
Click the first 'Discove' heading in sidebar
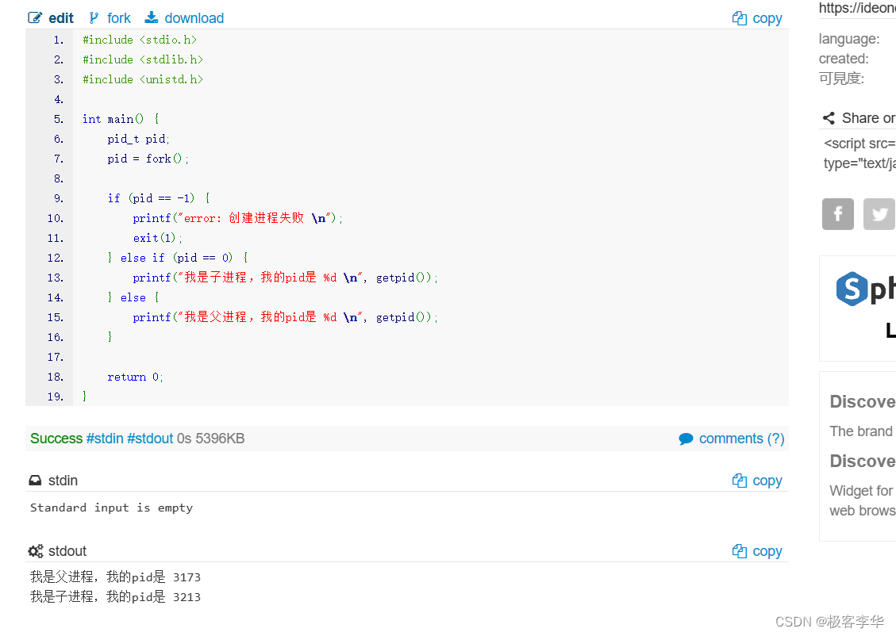click(863, 402)
